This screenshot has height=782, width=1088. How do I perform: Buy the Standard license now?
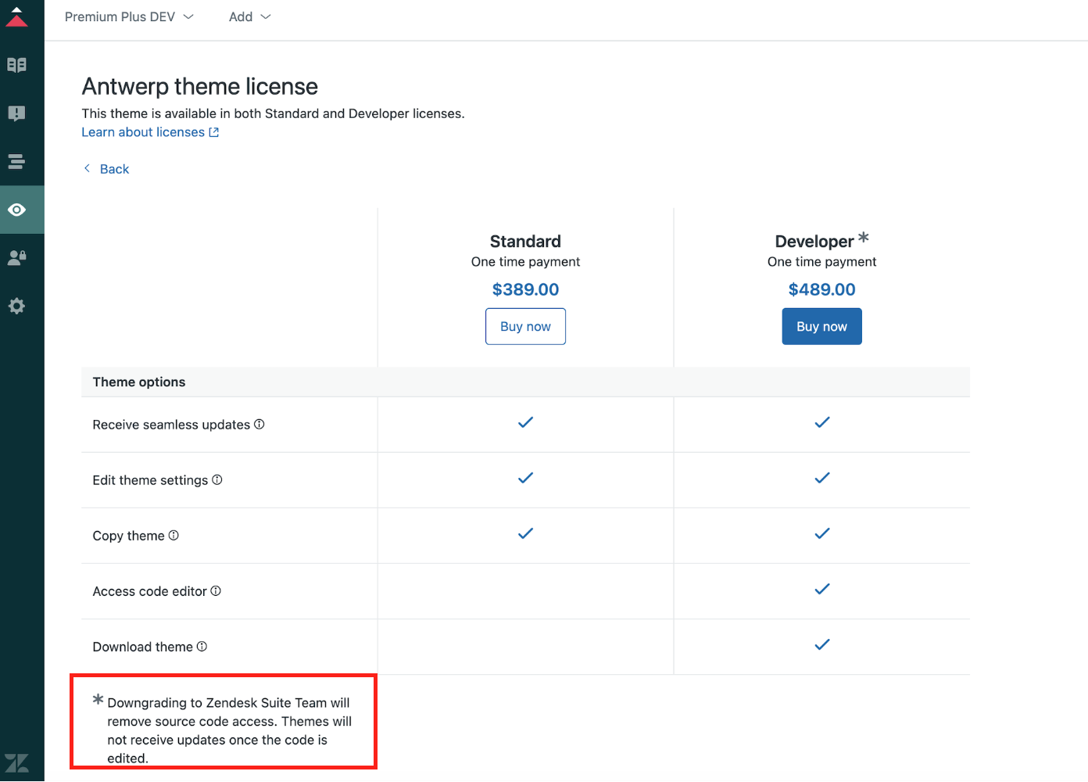click(x=525, y=326)
